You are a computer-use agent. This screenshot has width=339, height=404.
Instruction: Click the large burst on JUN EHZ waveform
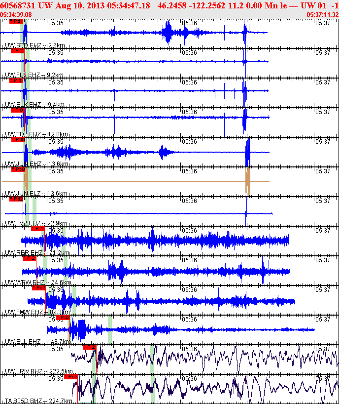pos(247,153)
